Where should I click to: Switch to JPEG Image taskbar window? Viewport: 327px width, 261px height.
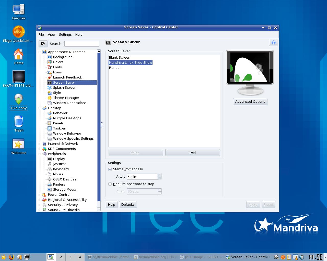coord(202,257)
